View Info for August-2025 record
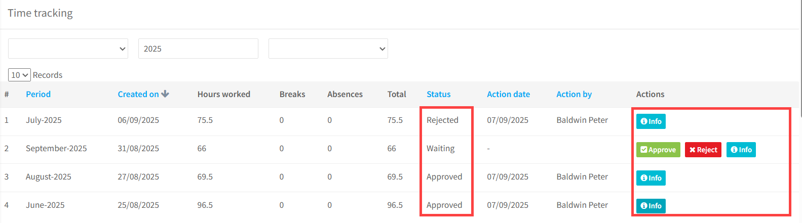 (651, 178)
